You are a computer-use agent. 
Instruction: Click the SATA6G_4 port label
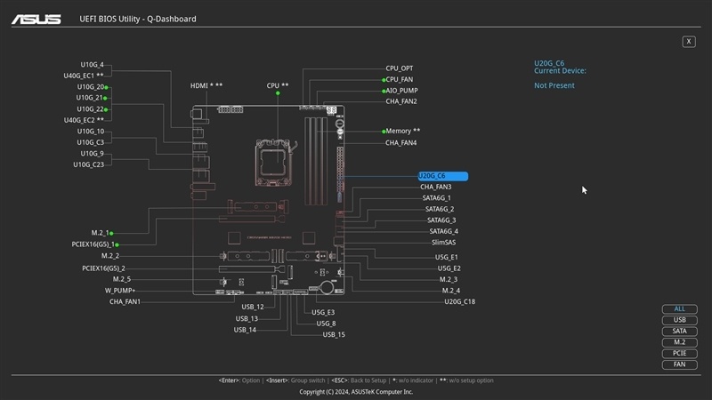(443, 231)
